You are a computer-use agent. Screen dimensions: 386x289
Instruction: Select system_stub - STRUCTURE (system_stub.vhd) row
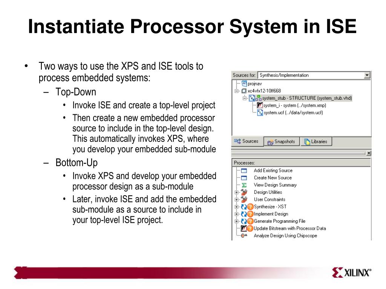click(x=307, y=98)
